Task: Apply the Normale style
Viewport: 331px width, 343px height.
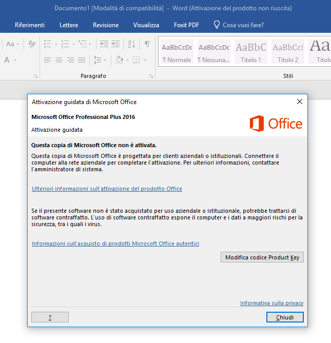Action: (x=177, y=51)
